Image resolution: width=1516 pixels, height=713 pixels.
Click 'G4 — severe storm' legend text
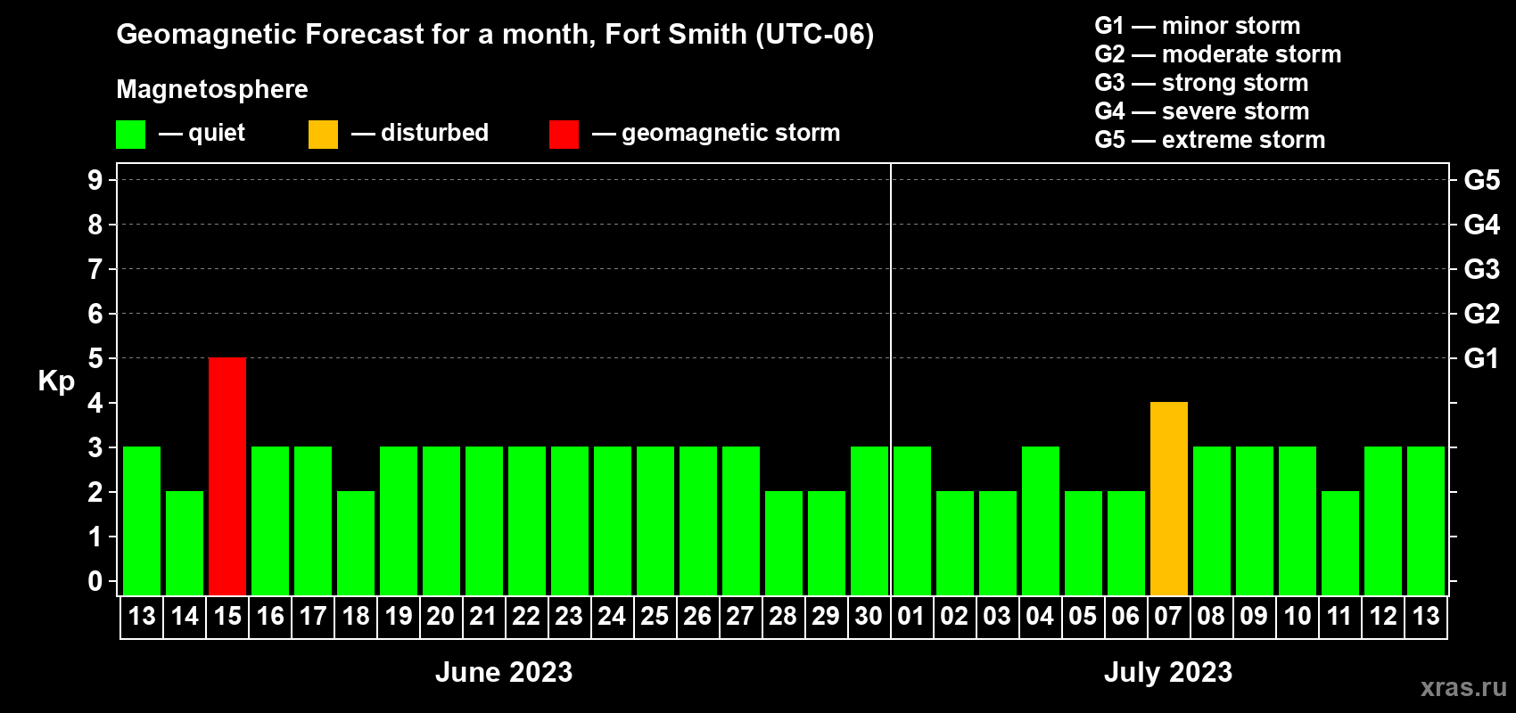click(1202, 111)
